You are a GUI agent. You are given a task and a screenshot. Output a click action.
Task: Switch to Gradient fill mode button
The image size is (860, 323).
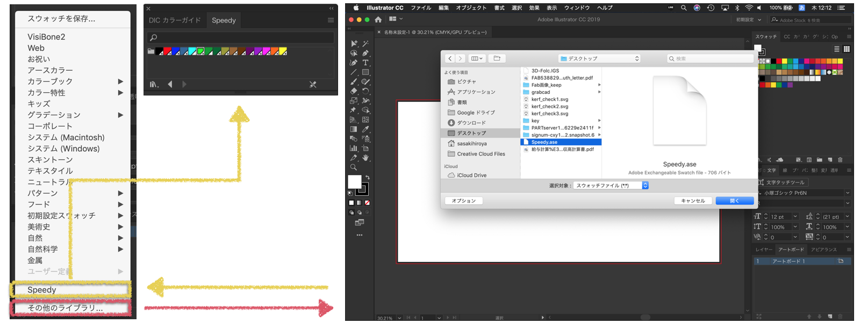point(359,203)
